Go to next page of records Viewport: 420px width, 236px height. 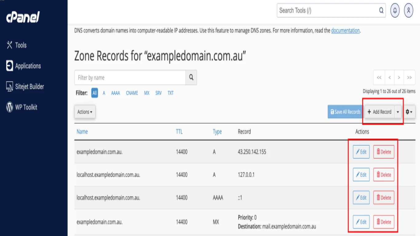point(399,77)
